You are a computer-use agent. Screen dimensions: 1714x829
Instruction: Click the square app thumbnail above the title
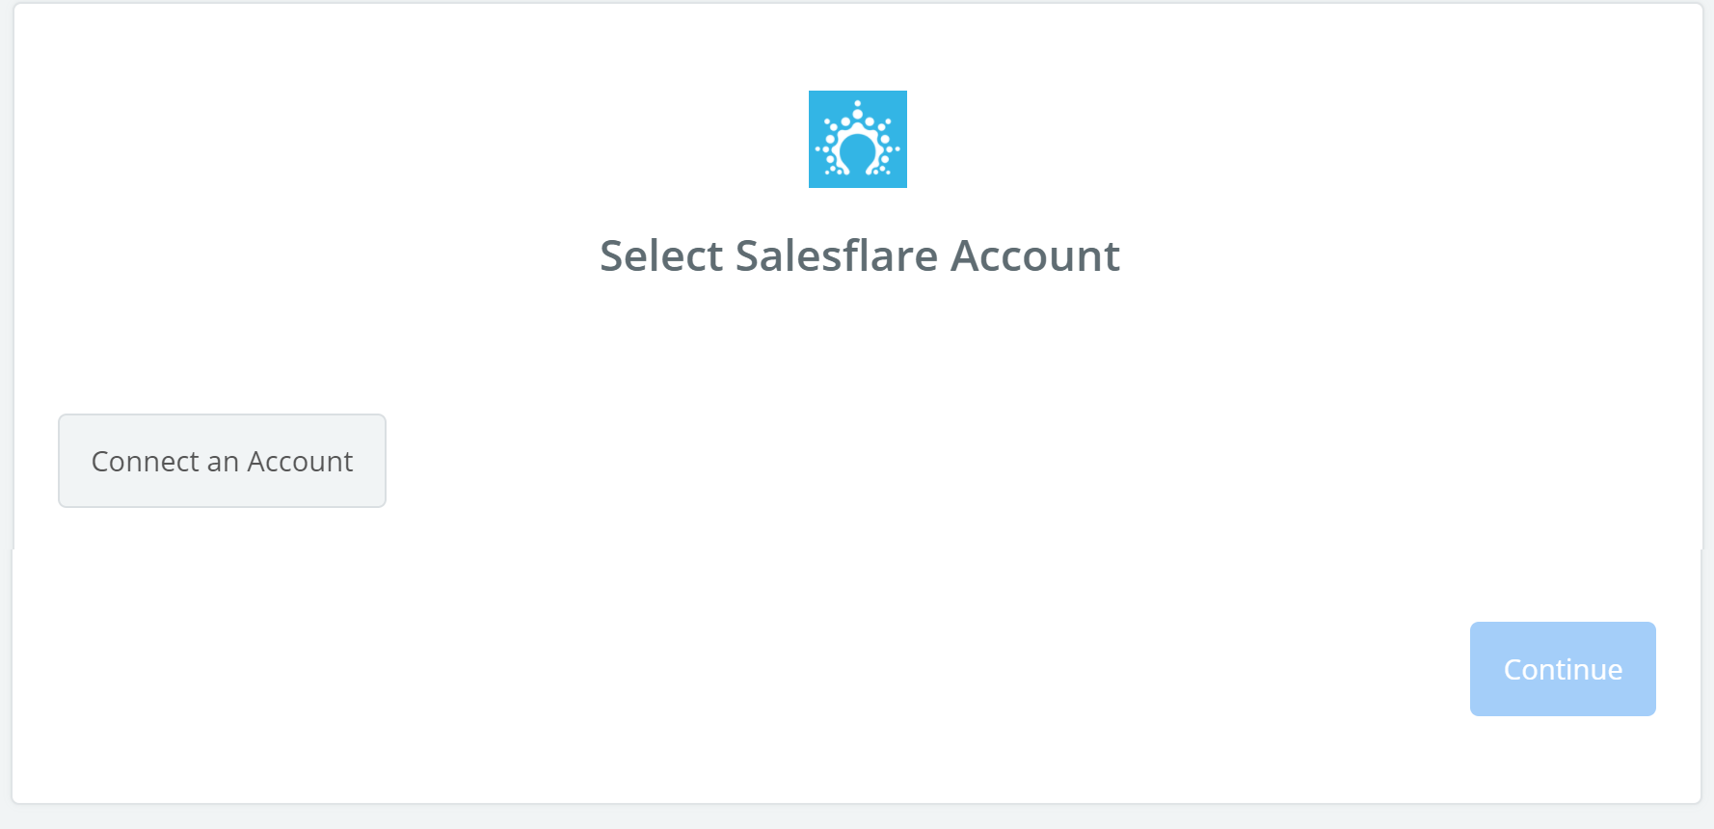858,139
